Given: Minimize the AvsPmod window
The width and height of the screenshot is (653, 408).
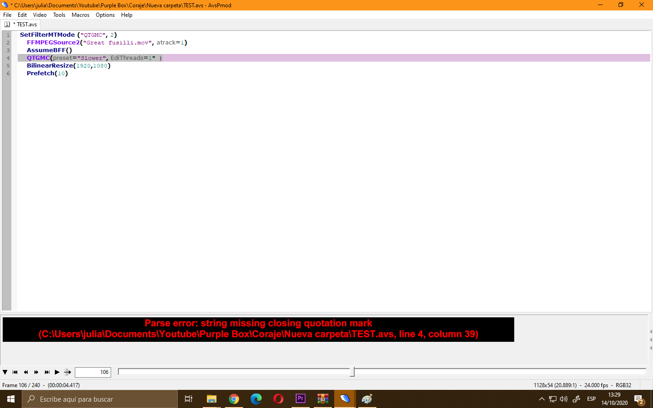Looking at the screenshot, I should tap(600, 5).
